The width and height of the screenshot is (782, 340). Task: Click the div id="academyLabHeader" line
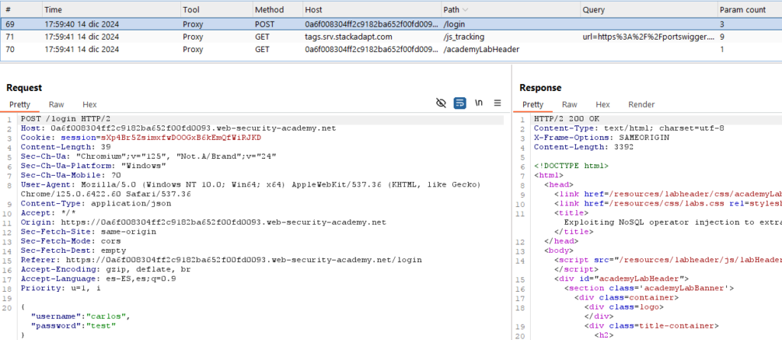622,279
